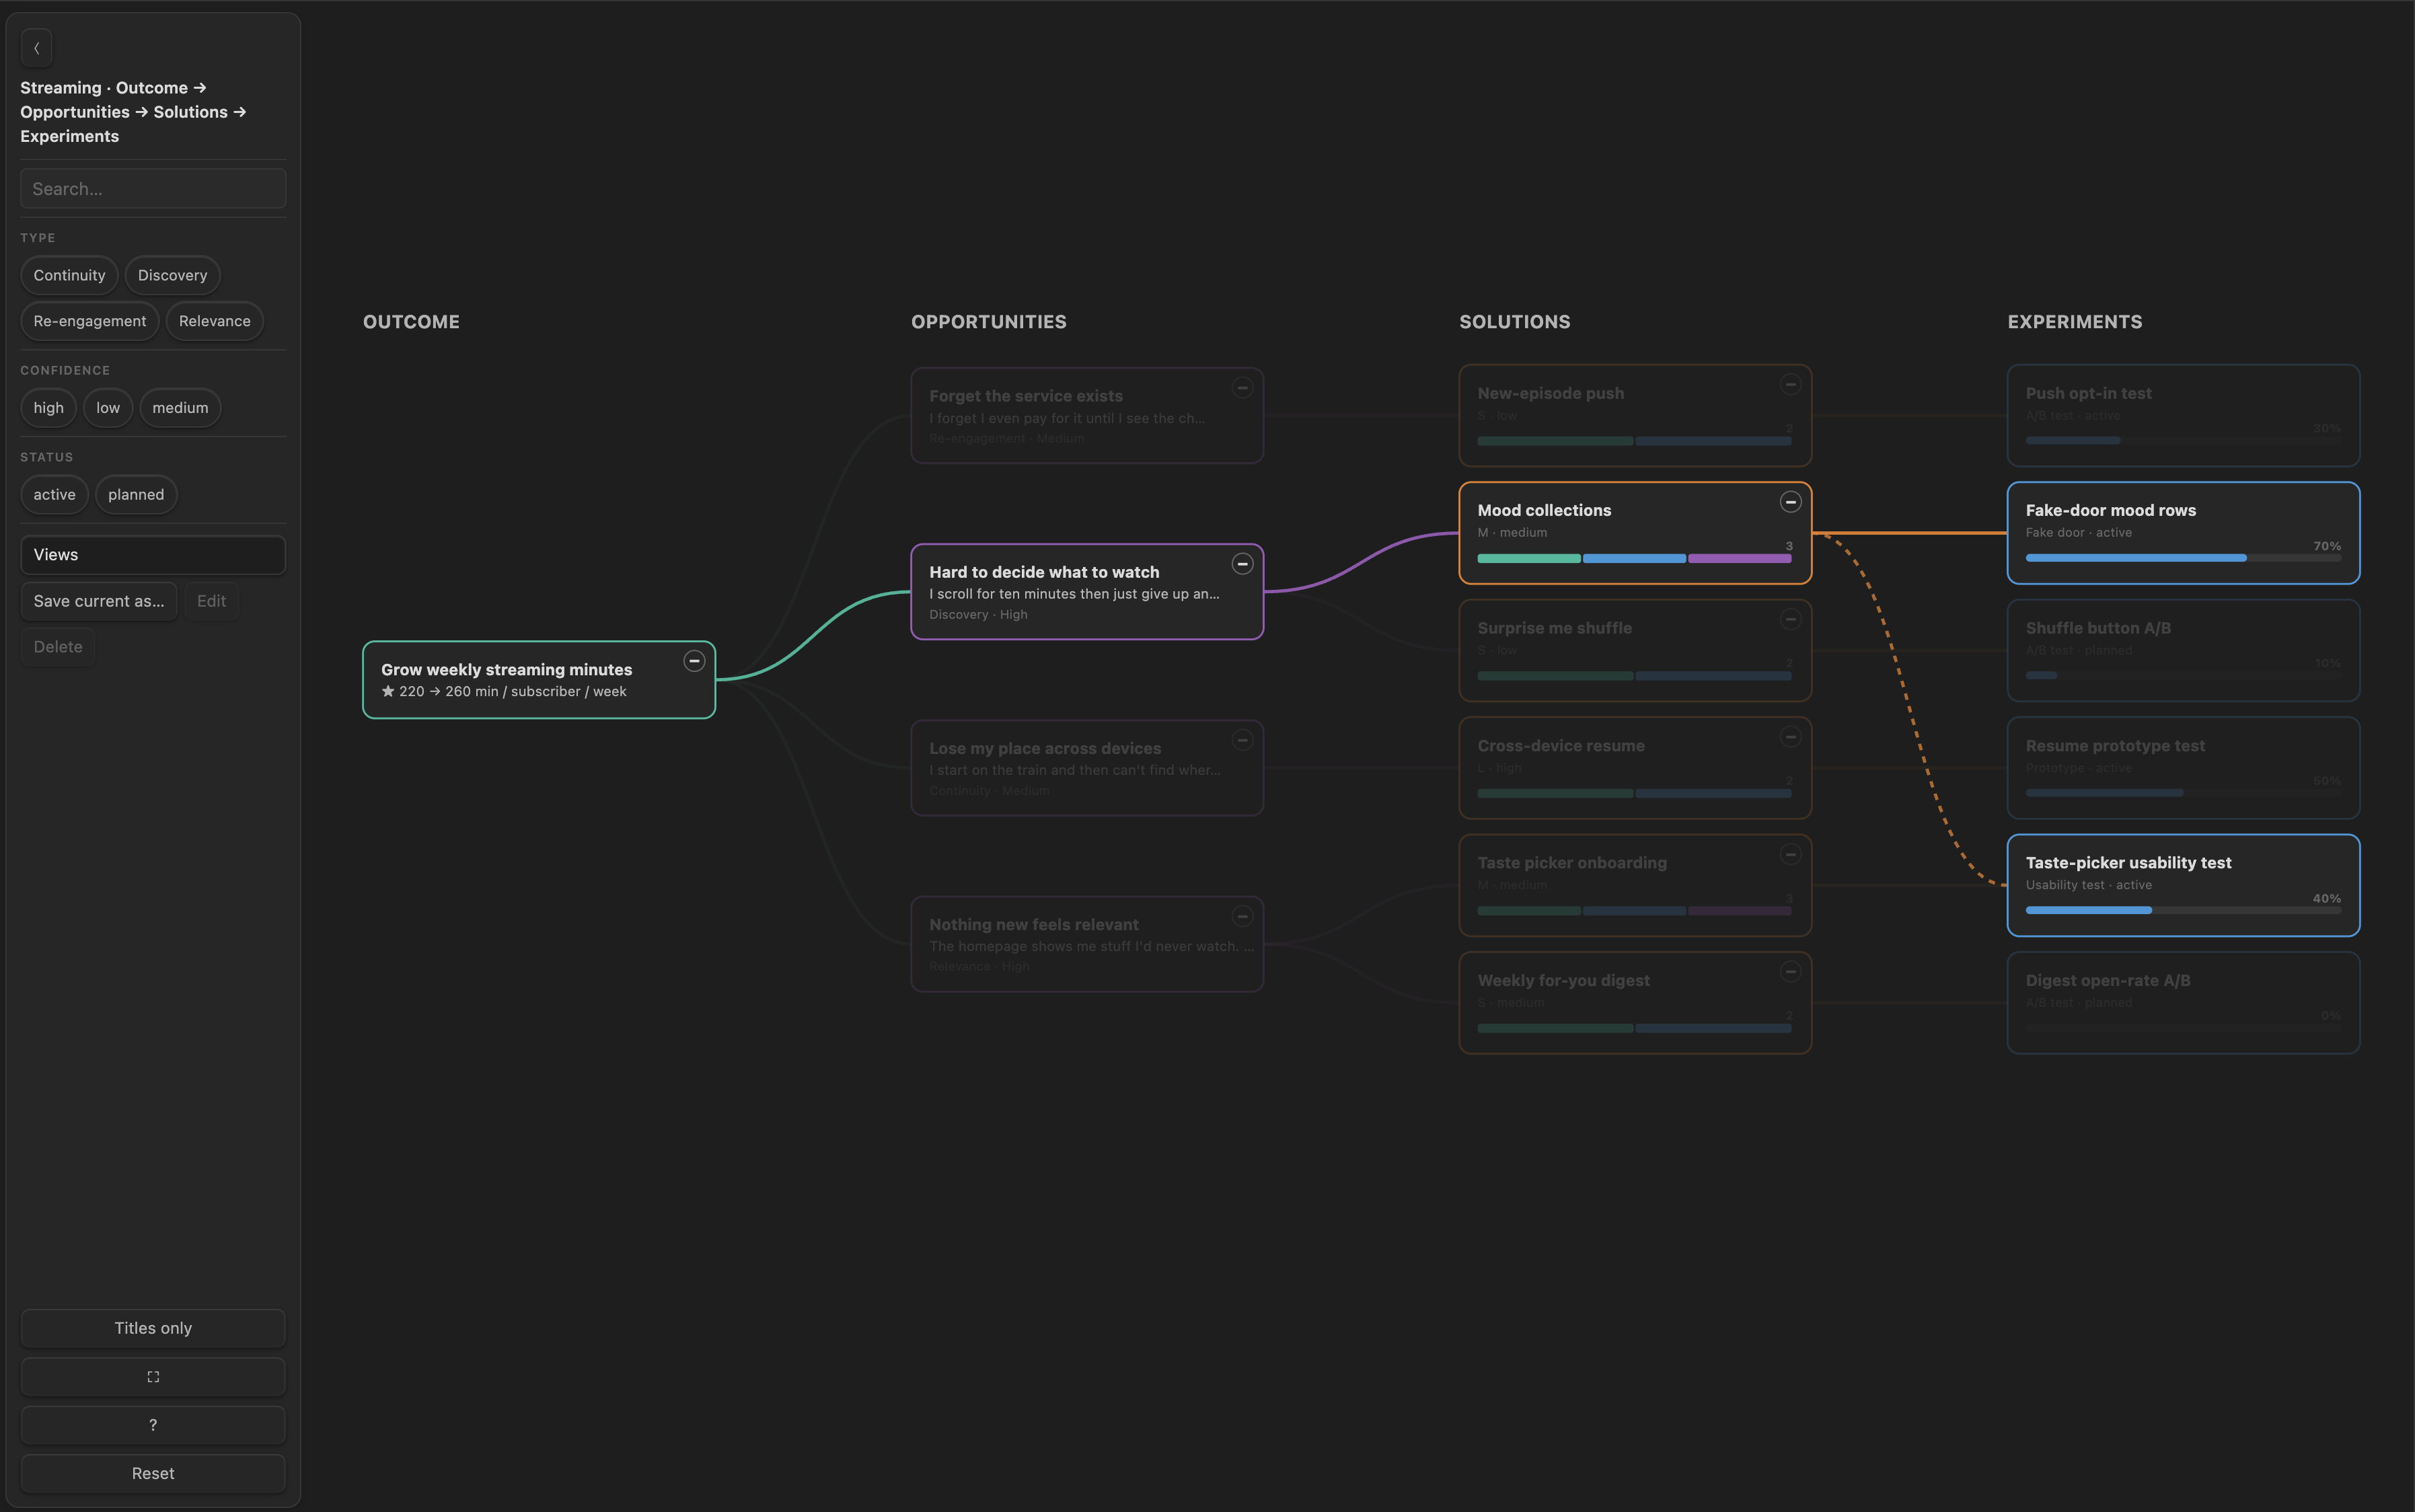The image size is (2415, 1512).
Task: Click the Usability test · active subtitle
Action: [2088, 885]
